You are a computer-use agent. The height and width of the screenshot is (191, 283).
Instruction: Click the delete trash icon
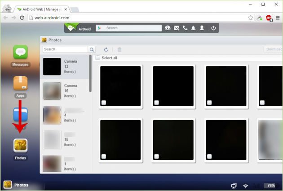(x=119, y=49)
